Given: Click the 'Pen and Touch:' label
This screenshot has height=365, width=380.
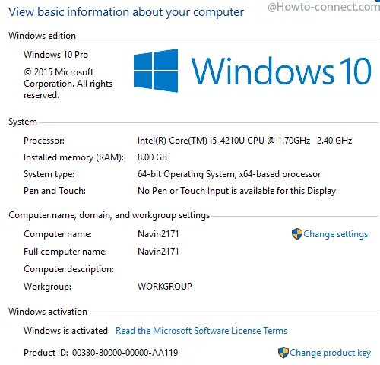Looking at the screenshot, I should [x=55, y=191].
